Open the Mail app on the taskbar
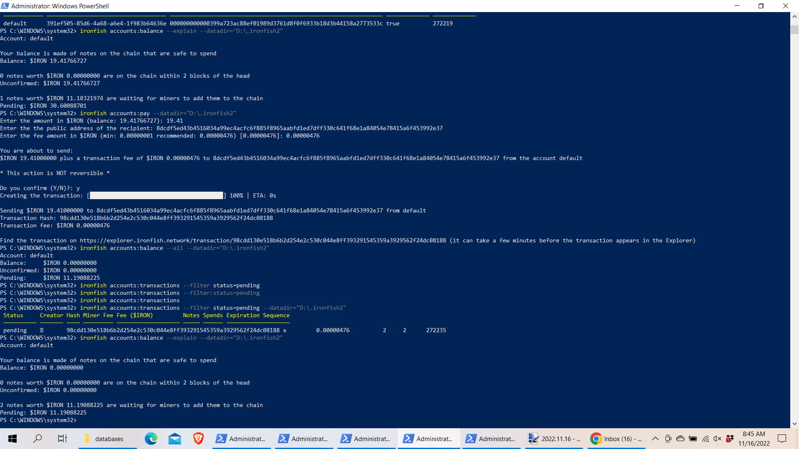 [x=174, y=439]
